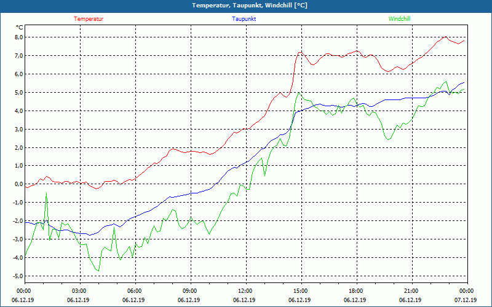Image resolution: width=492 pixels, height=307 pixels.
Task: Click the 09:00 time axis label
Action: 189,291
